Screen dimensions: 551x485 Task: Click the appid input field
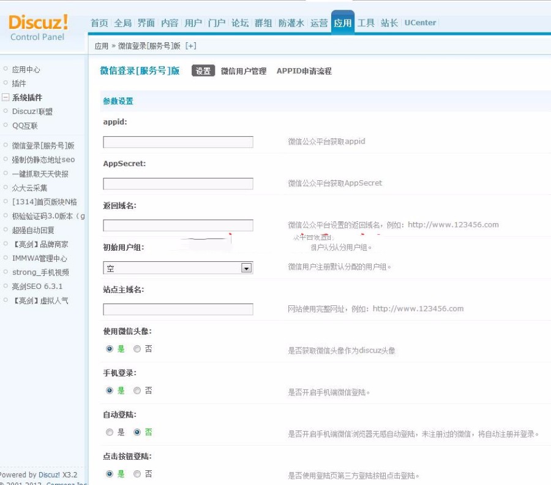178,142
